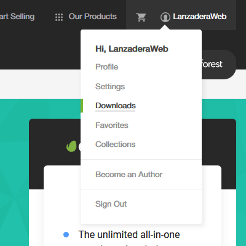Image resolution: width=246 pixels, height=246 pixels.
Task: Click the Hi, LanzaderaWeb greeting
Action: [132, 49]
